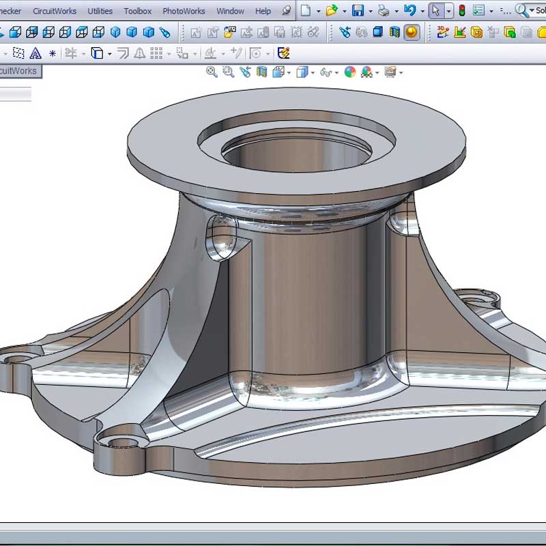Select the sketch Text tool (A icon)
The image size is (546, 546).
[34, 53]
